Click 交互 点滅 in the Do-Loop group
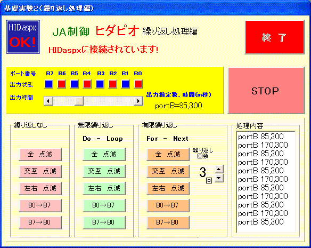 coord(104,171)
